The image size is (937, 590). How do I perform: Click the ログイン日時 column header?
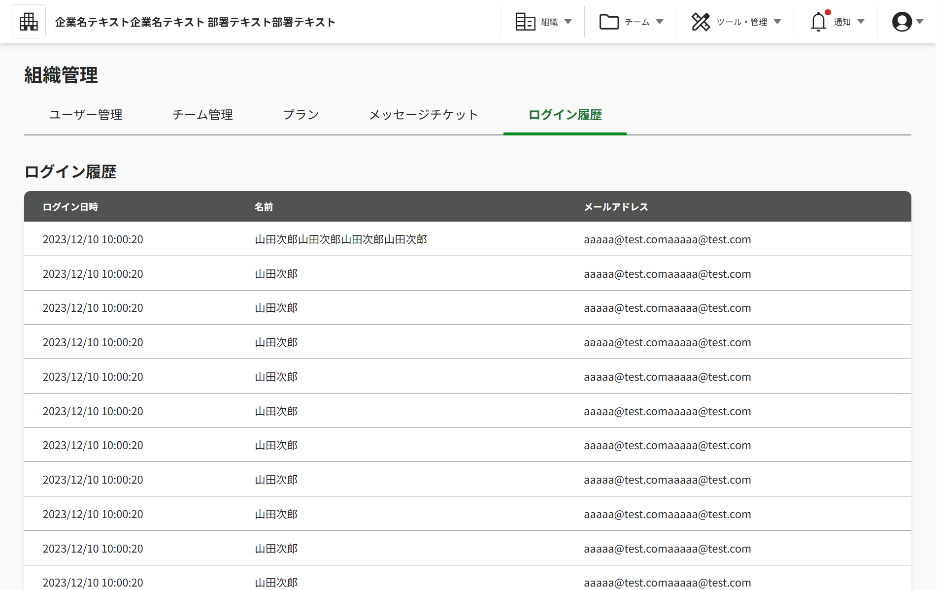tap(70, 207)
